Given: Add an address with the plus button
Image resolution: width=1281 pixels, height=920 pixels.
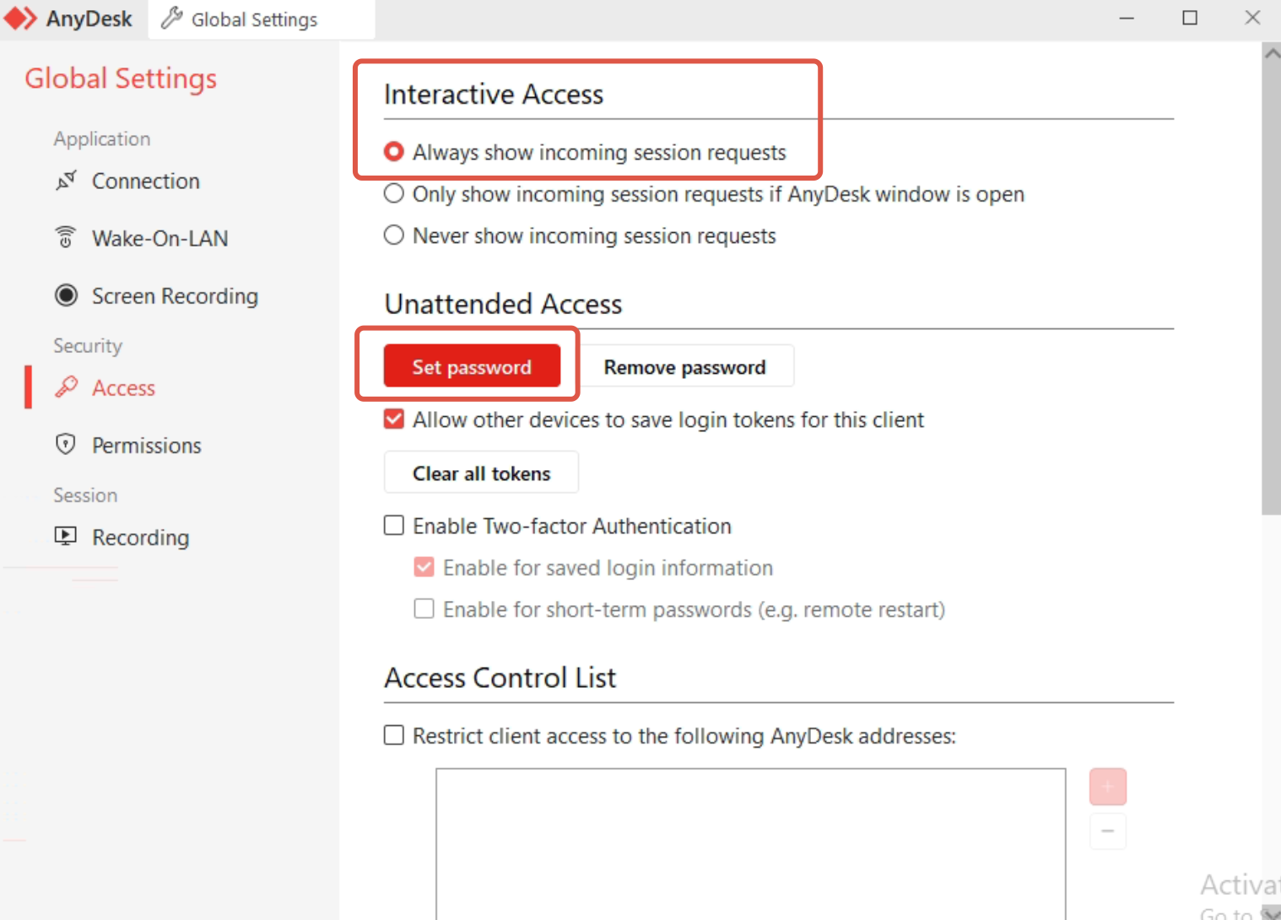Looking at the screenshot, I should (x=1107, y=786).
